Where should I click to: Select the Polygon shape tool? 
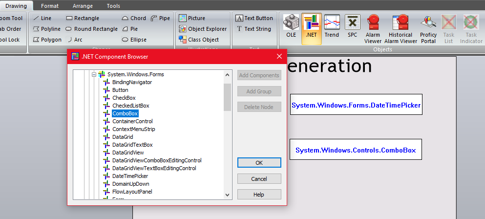click(47, 40)
